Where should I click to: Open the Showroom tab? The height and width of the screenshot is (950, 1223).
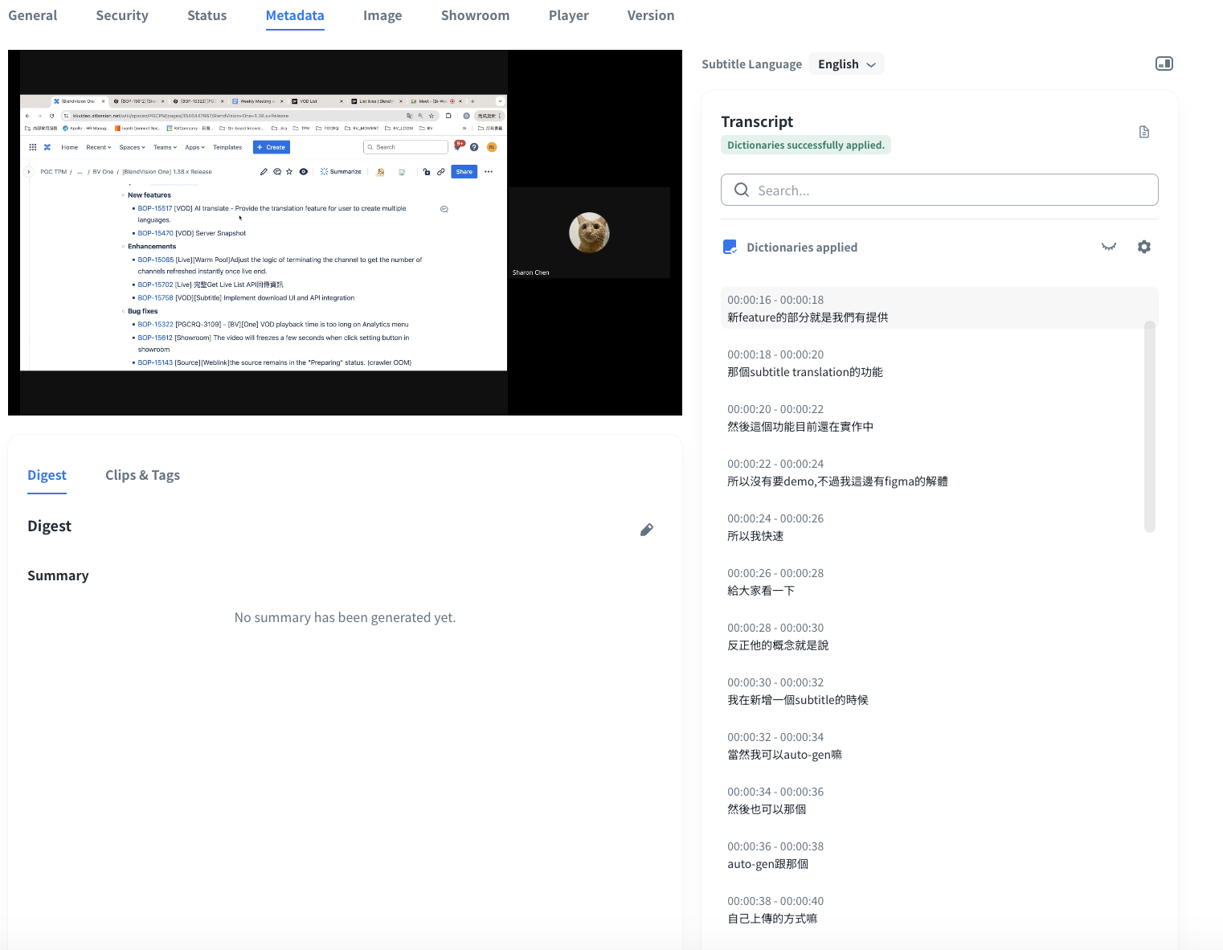[x=475, y=15]
